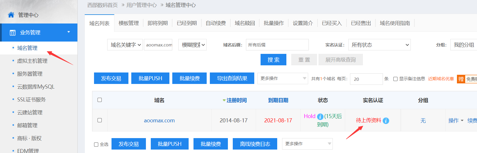Click the info icon next to Hold status
477x153 pixels.
click(x=320, y=117)
